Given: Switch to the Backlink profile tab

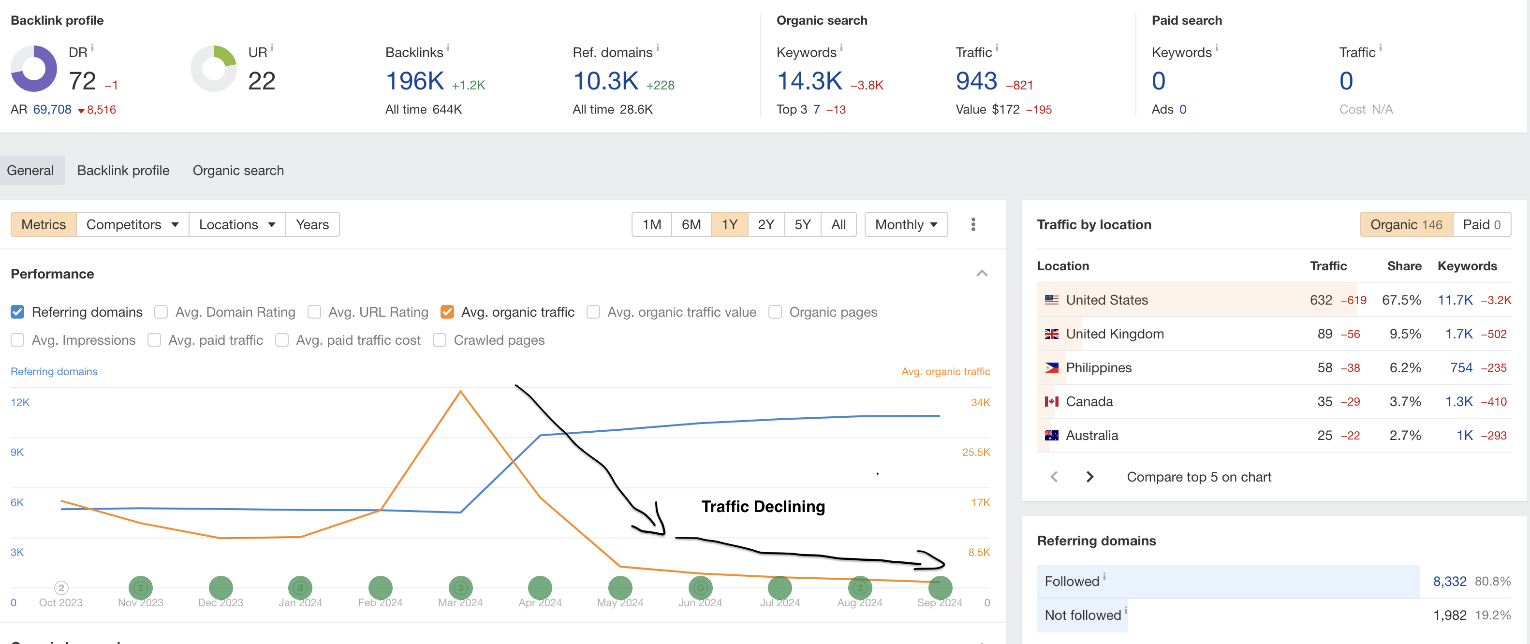Looking at the screenshot, I should coord(123,171).
